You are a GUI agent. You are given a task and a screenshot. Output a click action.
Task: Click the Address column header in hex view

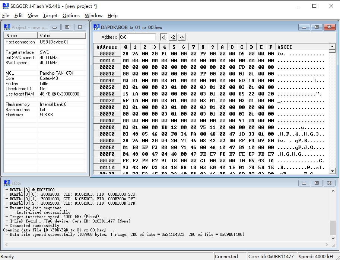coord(107,47)
